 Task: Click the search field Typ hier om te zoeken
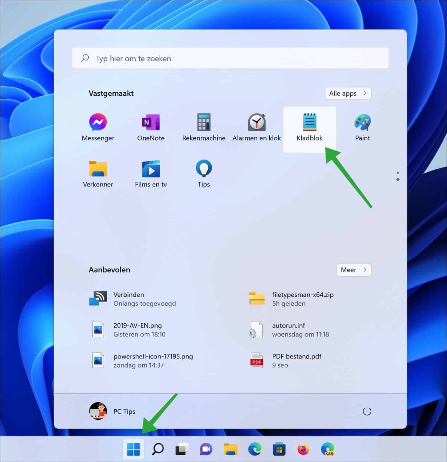[230, 58]
